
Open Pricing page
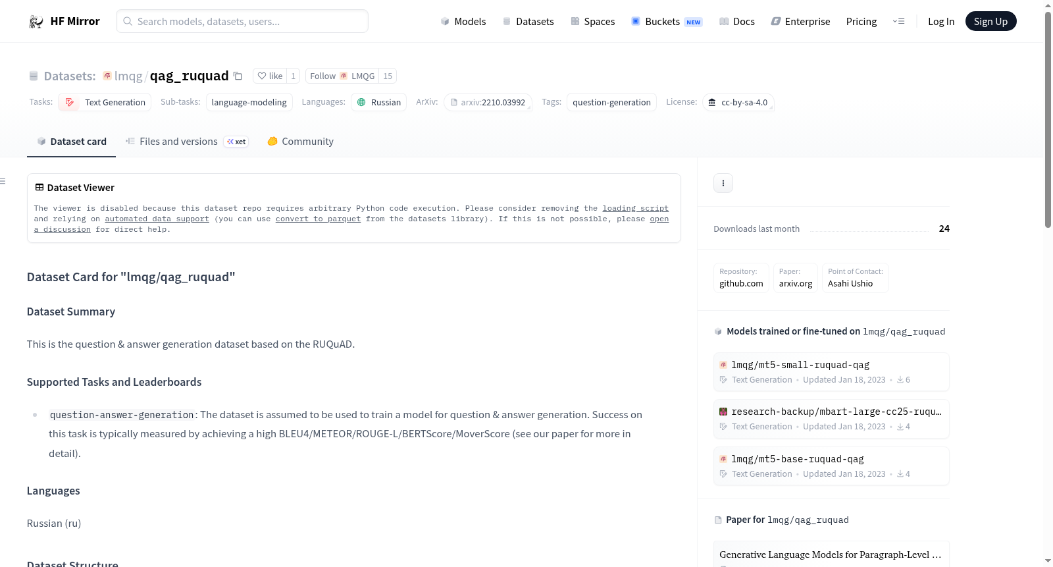(x=861, y=22)
